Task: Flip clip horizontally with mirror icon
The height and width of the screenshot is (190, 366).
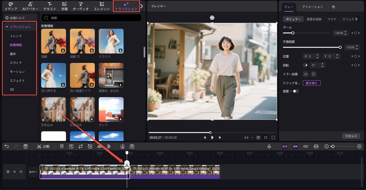Action: pos(306,74)
